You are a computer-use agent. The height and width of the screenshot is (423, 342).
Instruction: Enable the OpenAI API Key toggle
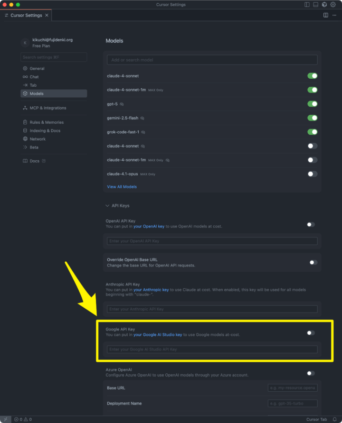pos(311,224)
